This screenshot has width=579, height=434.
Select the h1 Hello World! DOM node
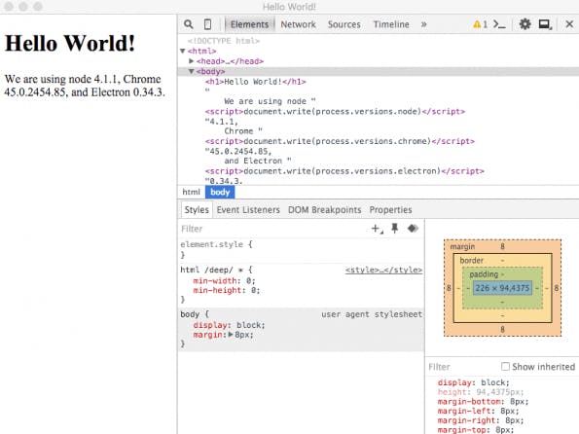tap(256, 82)
